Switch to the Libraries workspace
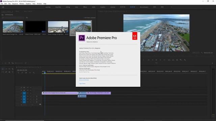The height and width of the screenshot is (121, 216). click(x=113, y=7)
